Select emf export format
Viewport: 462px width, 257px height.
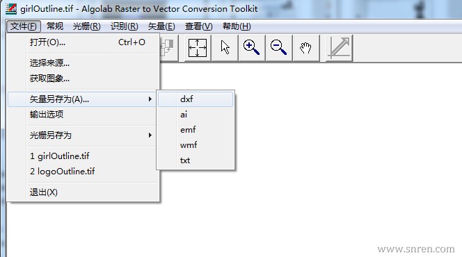196,130
